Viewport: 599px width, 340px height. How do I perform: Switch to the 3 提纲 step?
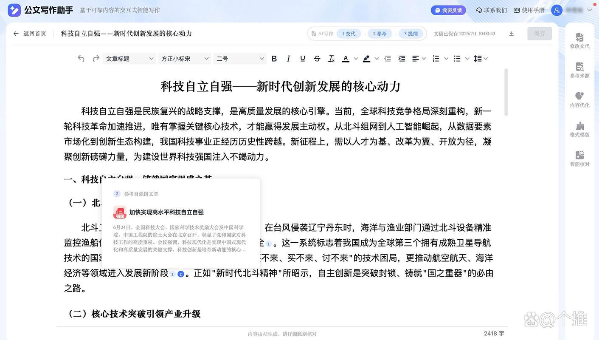click(410, 33)
